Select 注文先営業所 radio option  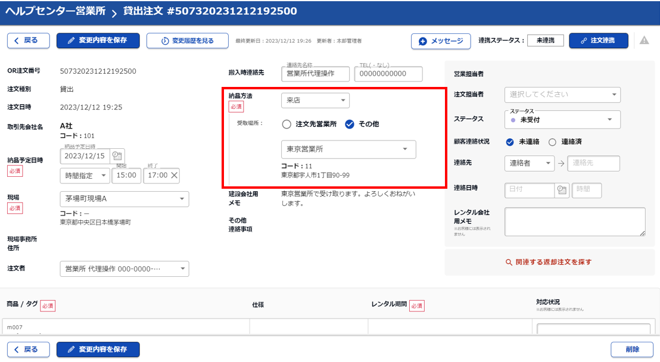287,124
